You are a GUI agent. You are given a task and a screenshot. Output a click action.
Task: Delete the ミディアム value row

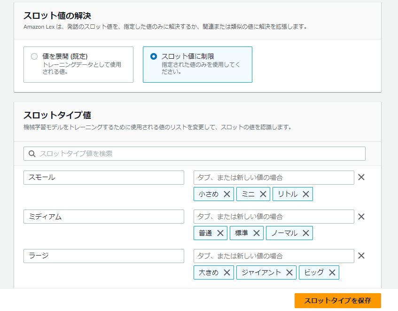[361, 217]
